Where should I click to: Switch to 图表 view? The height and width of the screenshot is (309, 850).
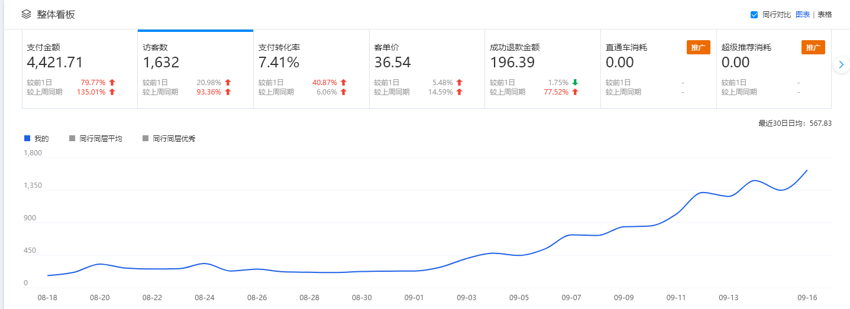803,15
